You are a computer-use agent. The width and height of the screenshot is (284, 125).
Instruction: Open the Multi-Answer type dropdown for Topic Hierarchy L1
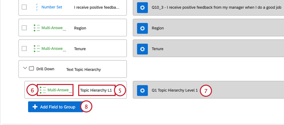(x=55, y=90)
